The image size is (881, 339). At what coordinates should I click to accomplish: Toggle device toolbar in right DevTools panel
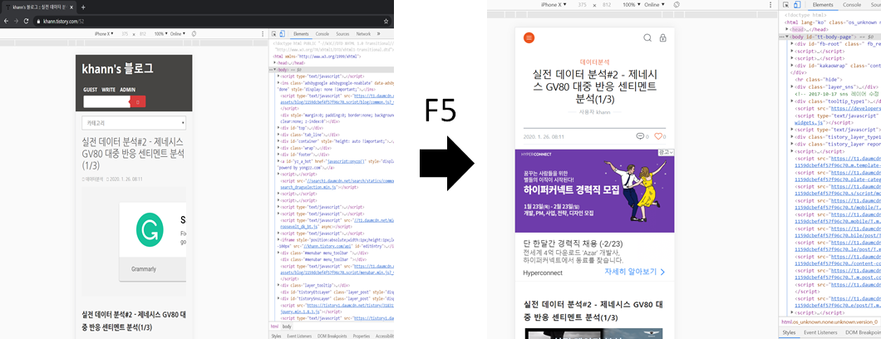[797, 4]
